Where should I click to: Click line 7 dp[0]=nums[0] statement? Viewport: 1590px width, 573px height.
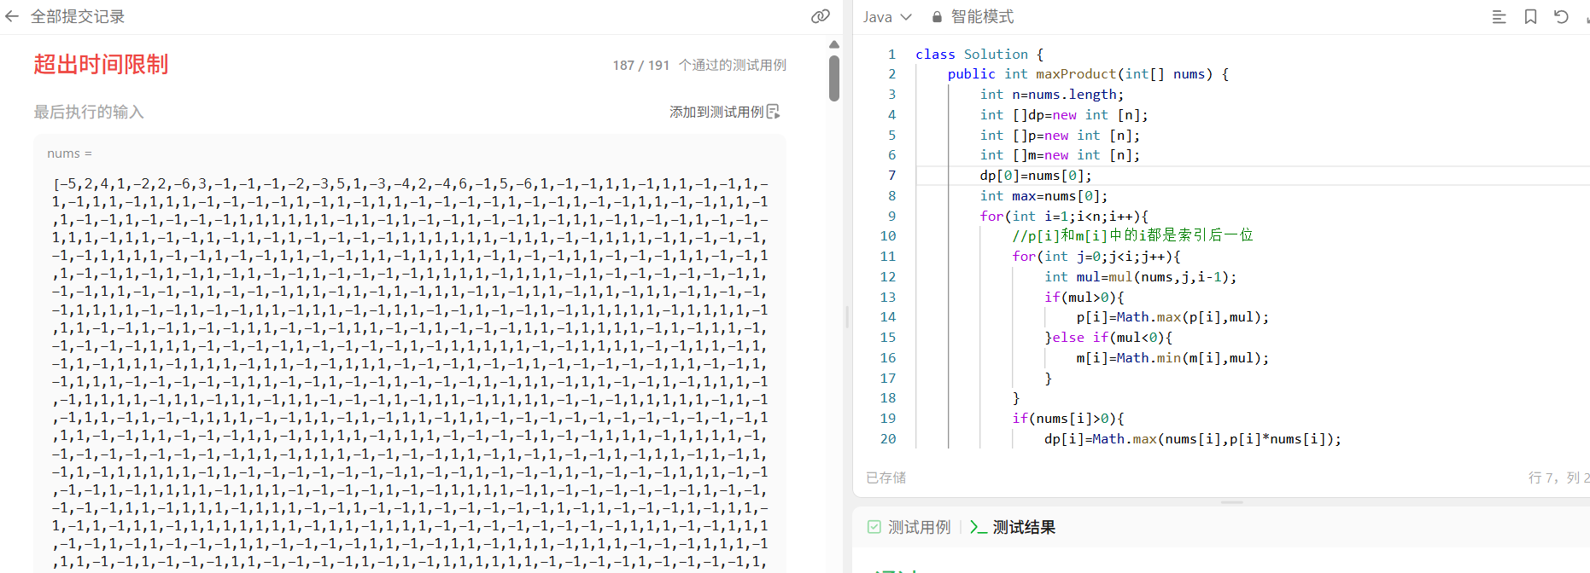1035,176
